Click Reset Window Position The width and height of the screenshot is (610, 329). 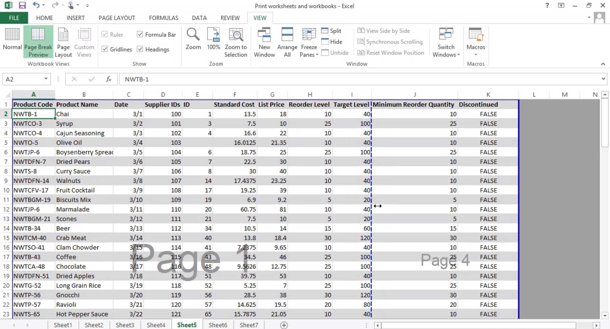pos(391,53)
